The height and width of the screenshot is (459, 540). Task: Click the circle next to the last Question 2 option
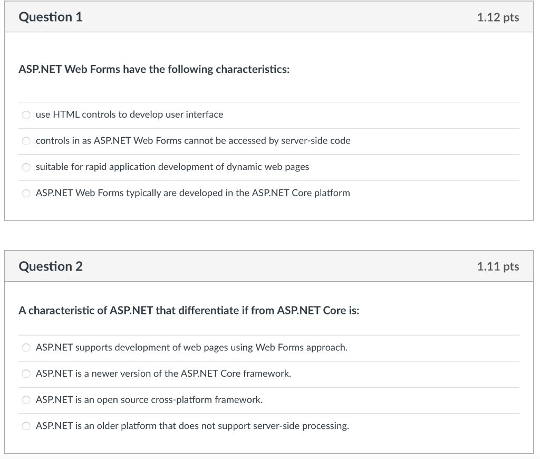26,426
